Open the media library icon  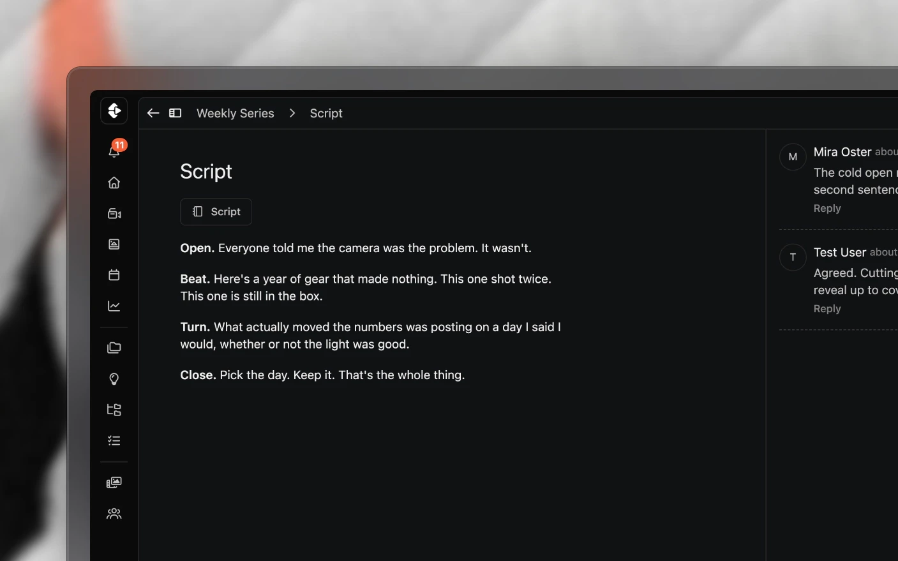click(x=114, y=482)
